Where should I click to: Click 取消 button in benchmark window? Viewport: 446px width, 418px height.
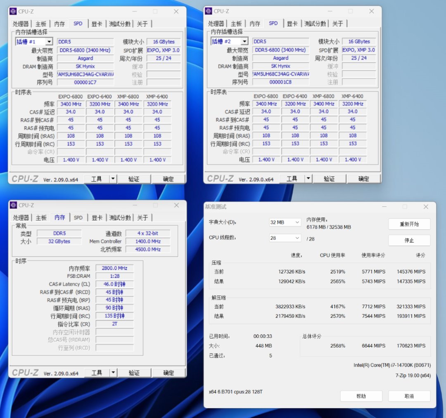[x=409, y=396]
